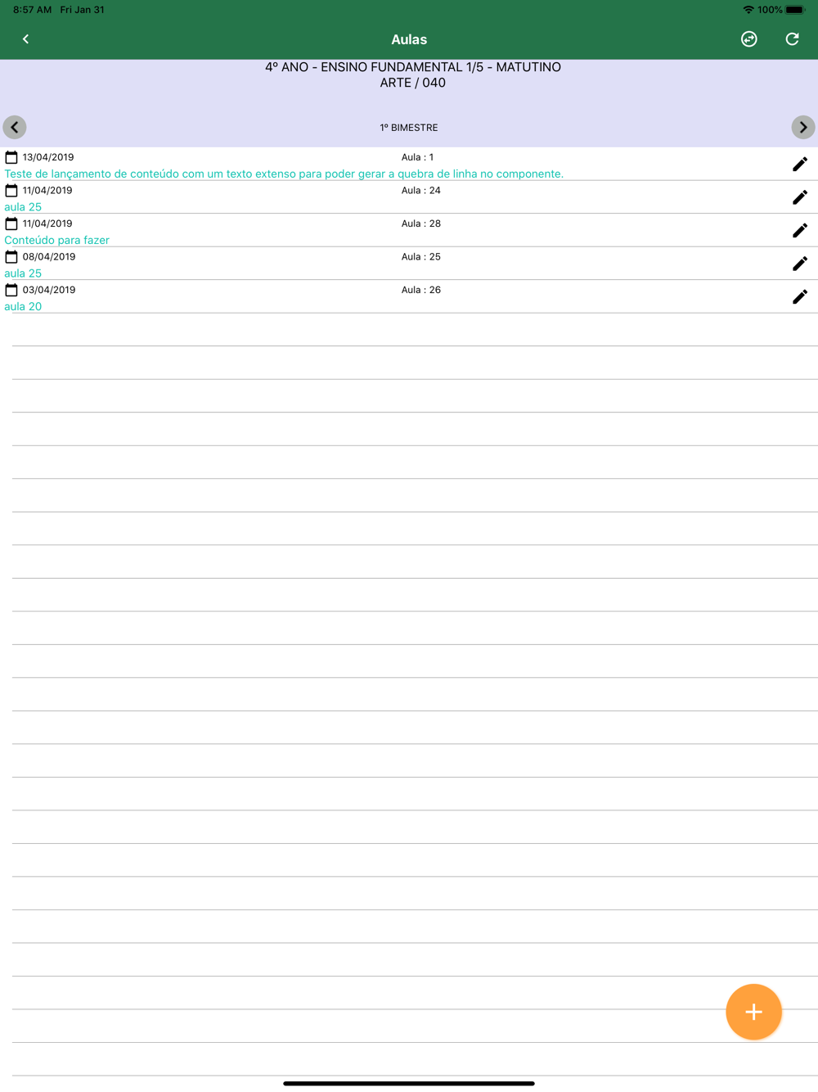This screenshot has height=1092, width=818.
Task: Add a new aula with the plus button
Action: (x=753, y=1012)
